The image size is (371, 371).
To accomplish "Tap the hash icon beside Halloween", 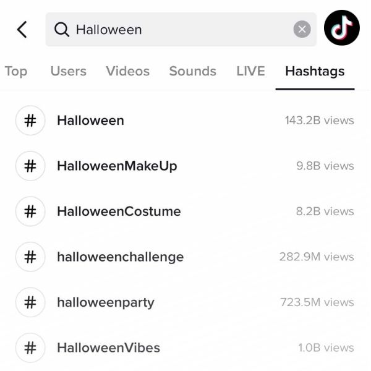I will (x=30, y=121).
